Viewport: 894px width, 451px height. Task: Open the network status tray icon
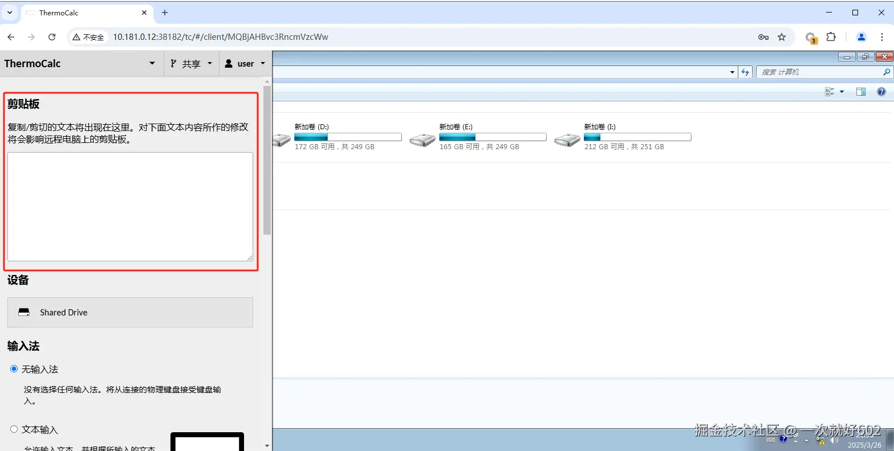pyautogui.click(x=820, y=440)
